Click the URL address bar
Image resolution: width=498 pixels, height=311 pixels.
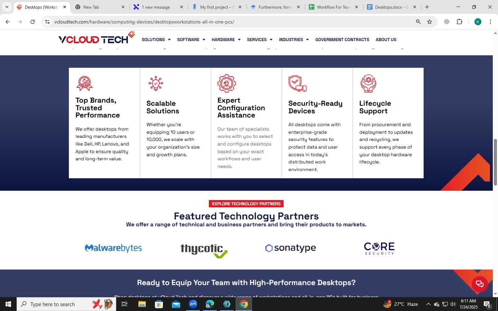pos(232,22)
